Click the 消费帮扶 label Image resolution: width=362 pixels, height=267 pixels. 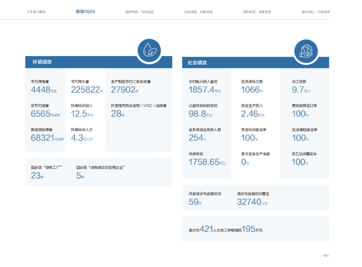tap(196, 154)
